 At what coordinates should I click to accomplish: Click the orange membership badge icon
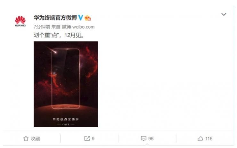88,18
